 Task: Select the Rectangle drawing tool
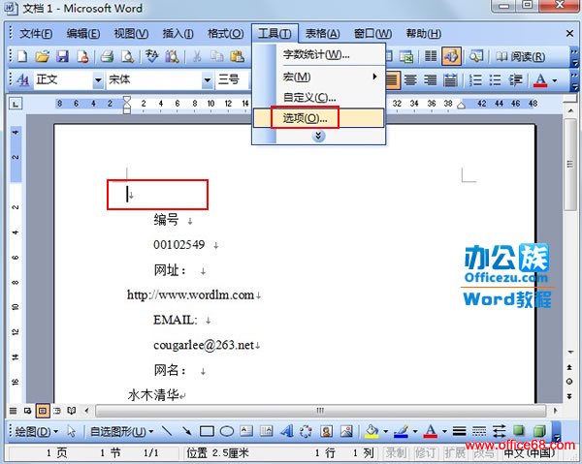tap(207, 431)
